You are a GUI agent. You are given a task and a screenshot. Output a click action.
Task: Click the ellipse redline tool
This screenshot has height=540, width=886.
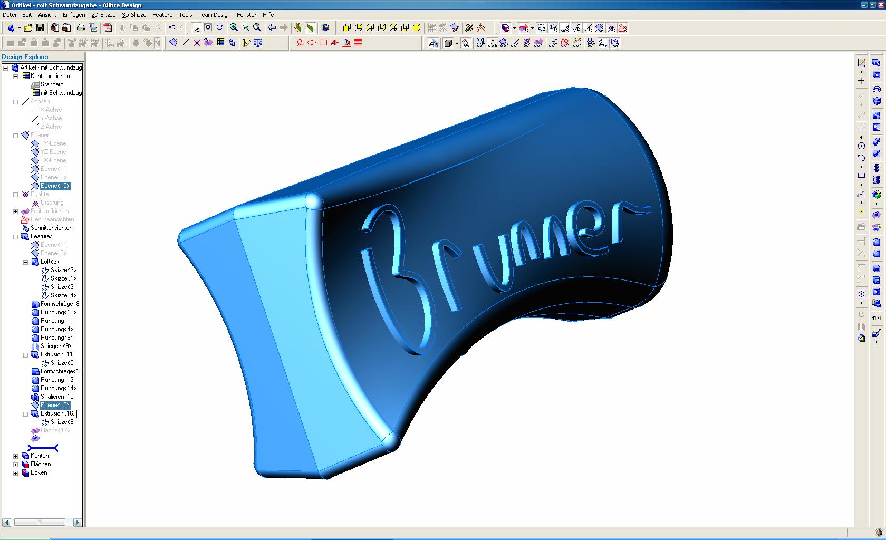[x=312, y=43]
